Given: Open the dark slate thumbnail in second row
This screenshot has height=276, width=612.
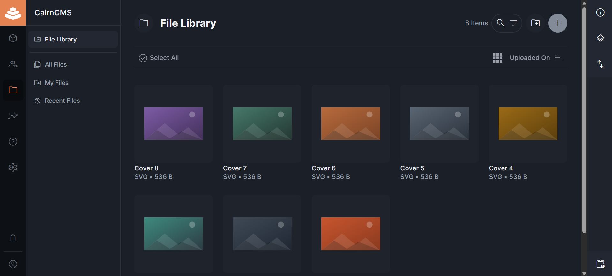Looking at the screenshot, I should click(262, 234).
